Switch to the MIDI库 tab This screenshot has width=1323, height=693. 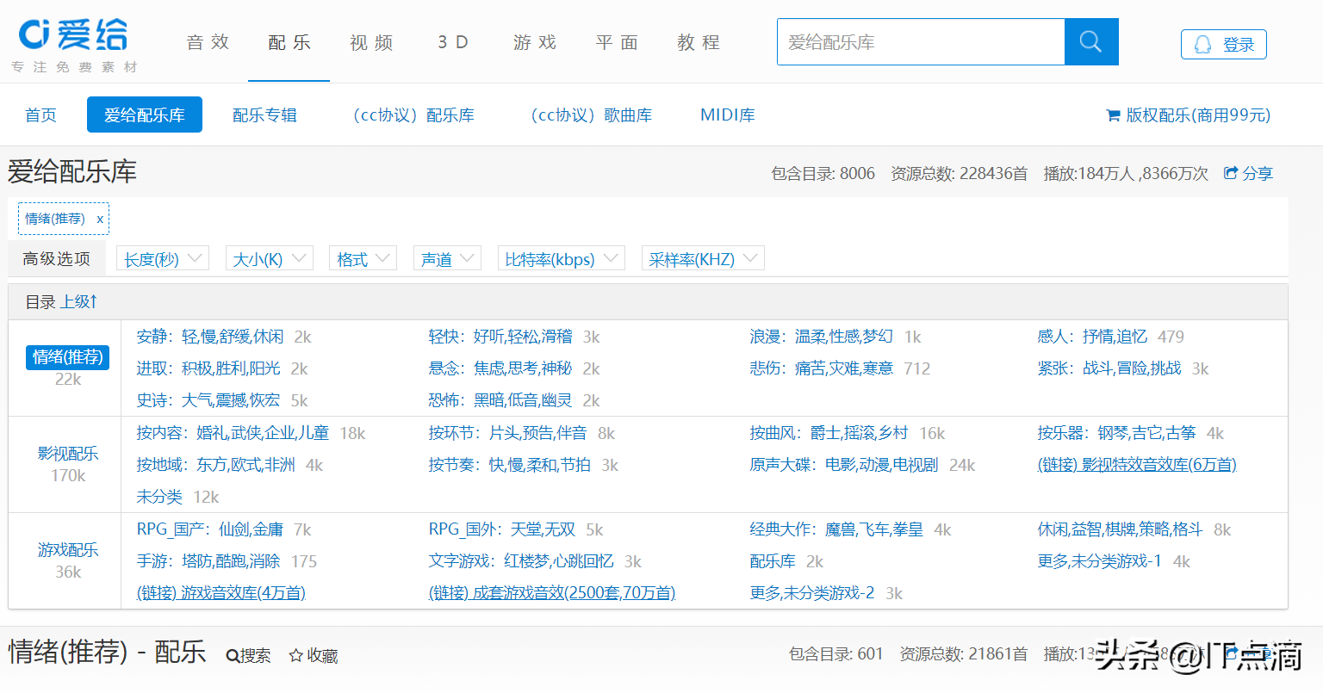point(728,115)
